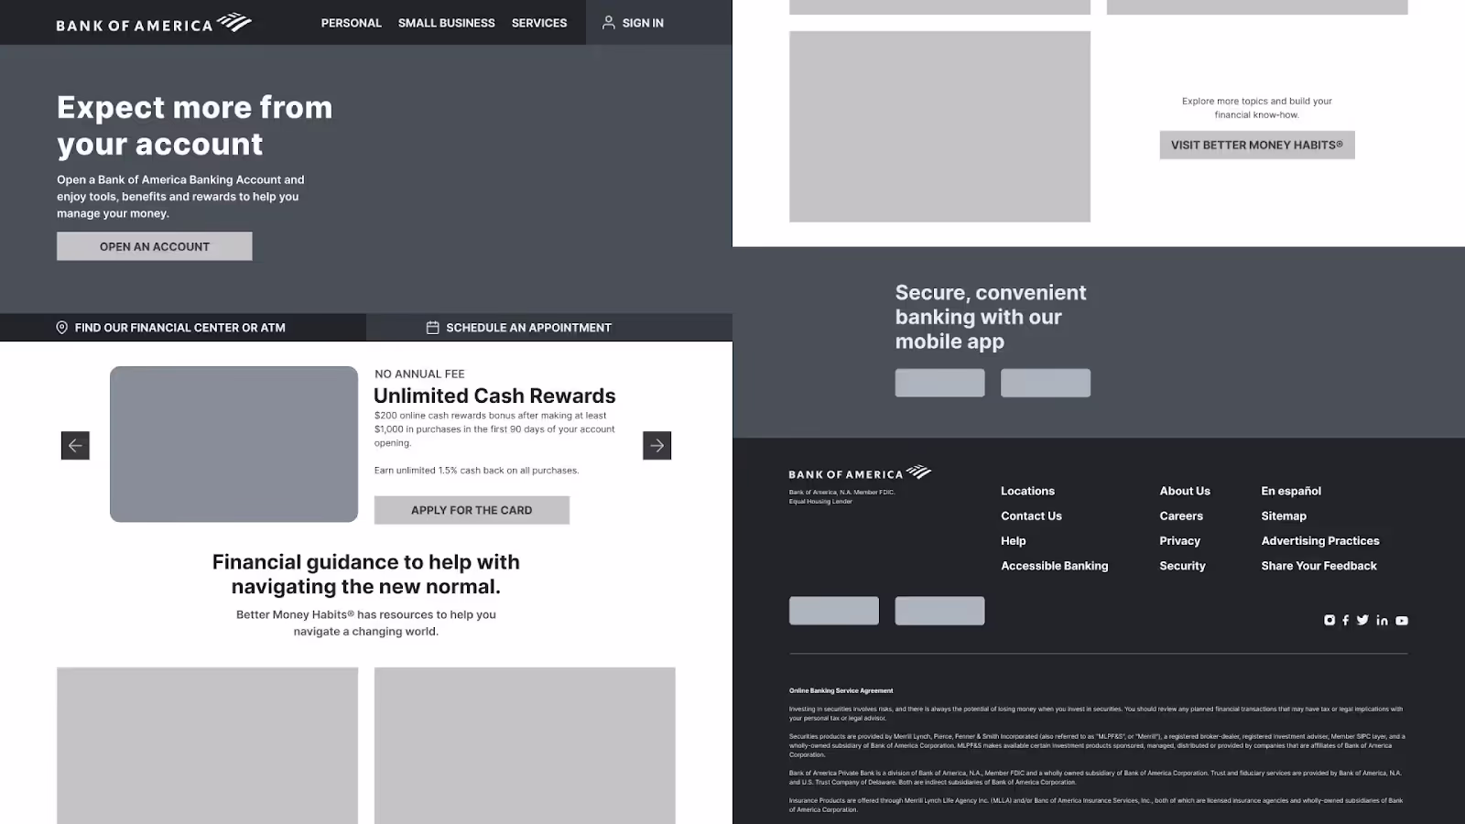Open the Personal menu in the navigation
This screenshot has height=824, width=1465.
click(x=351, y=23)
